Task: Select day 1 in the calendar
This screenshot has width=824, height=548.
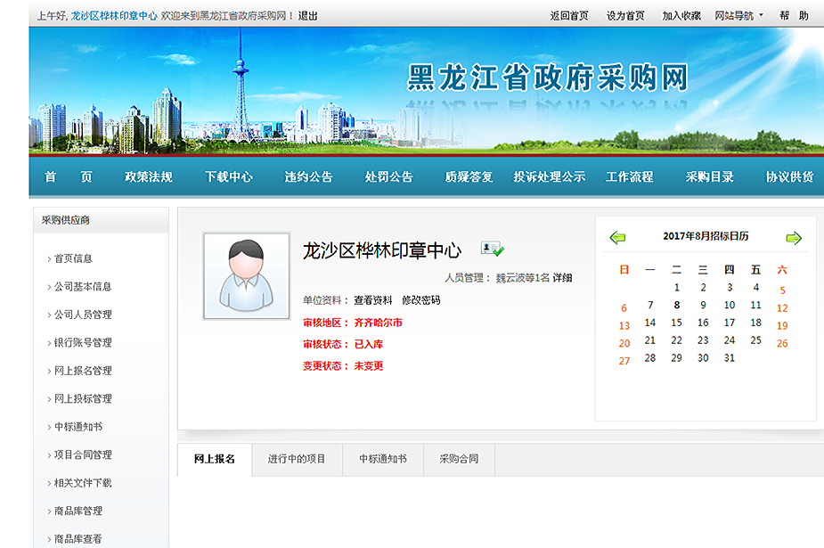Action: (x=677, y=288)
